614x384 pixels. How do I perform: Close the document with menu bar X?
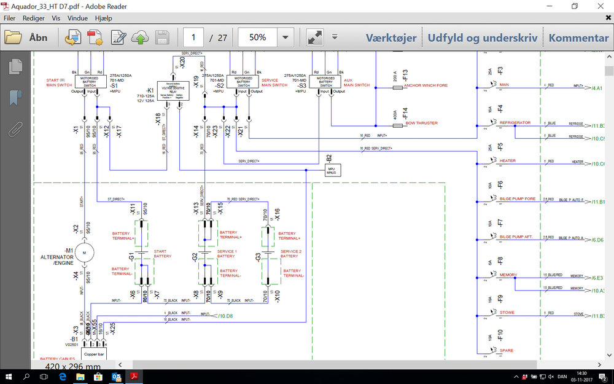[608, 18]
